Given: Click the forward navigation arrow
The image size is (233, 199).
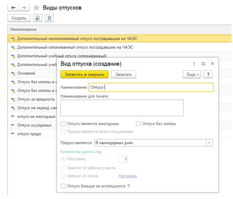Looking at the screenshot, I should 24,7.
